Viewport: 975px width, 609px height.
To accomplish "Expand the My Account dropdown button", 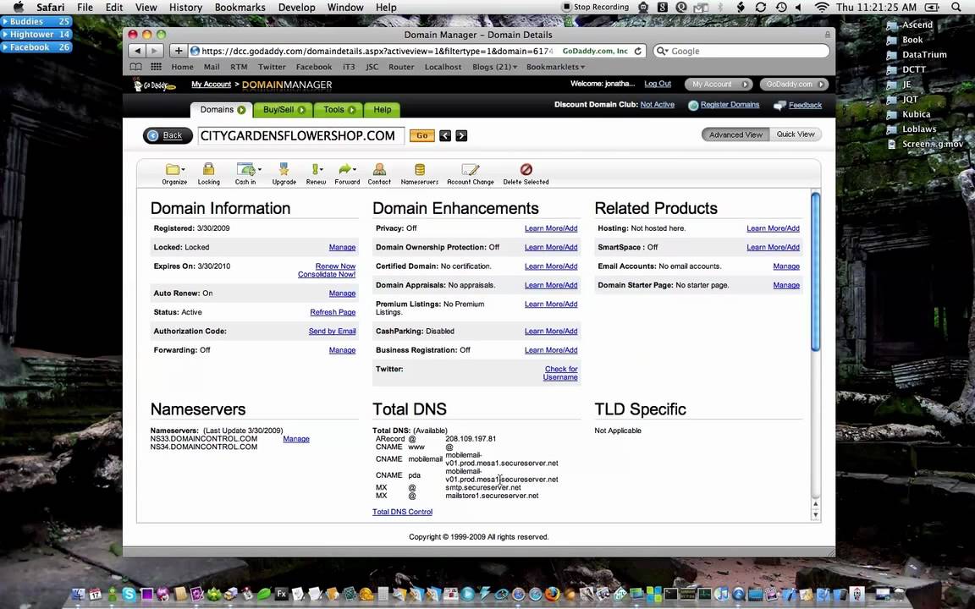I will pos(719,84).
